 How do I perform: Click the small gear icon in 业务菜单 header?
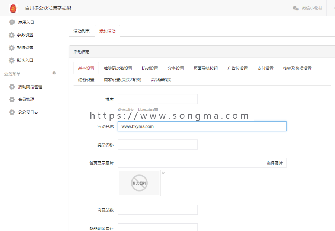(54, 73)
